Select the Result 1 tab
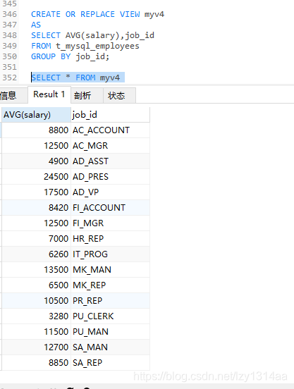Viewport: 294px width, 389px height. coord(49,94)
